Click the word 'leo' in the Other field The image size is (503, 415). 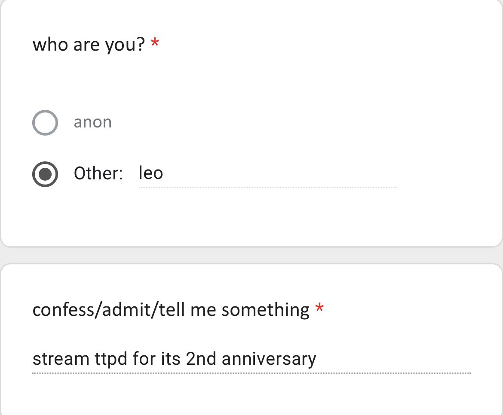(x=150, y=173)
